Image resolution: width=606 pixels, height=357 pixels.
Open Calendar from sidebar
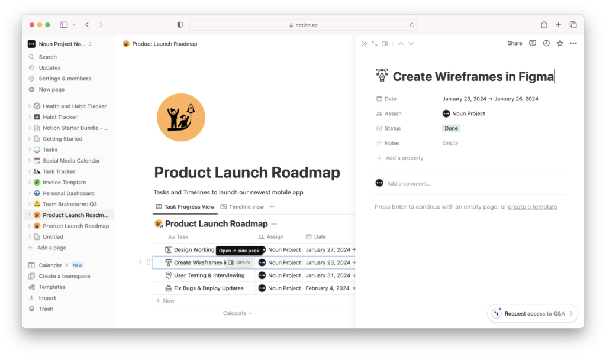(50, 265)
